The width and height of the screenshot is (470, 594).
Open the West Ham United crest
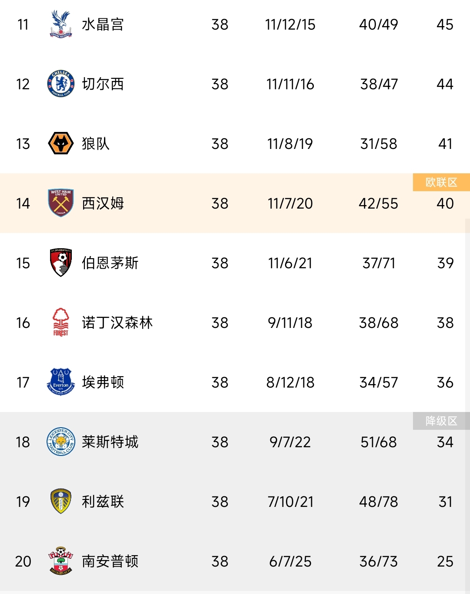point(60,203)
